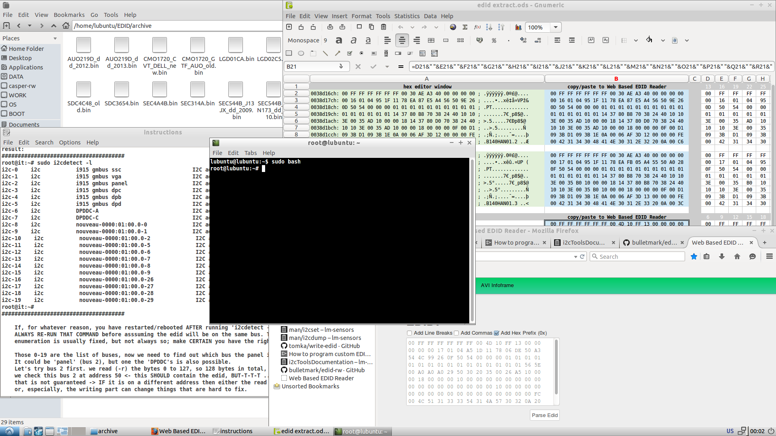Click the Gnumeric Paste icon
Screen dimensions: 776x436
[x=384, y=27]
